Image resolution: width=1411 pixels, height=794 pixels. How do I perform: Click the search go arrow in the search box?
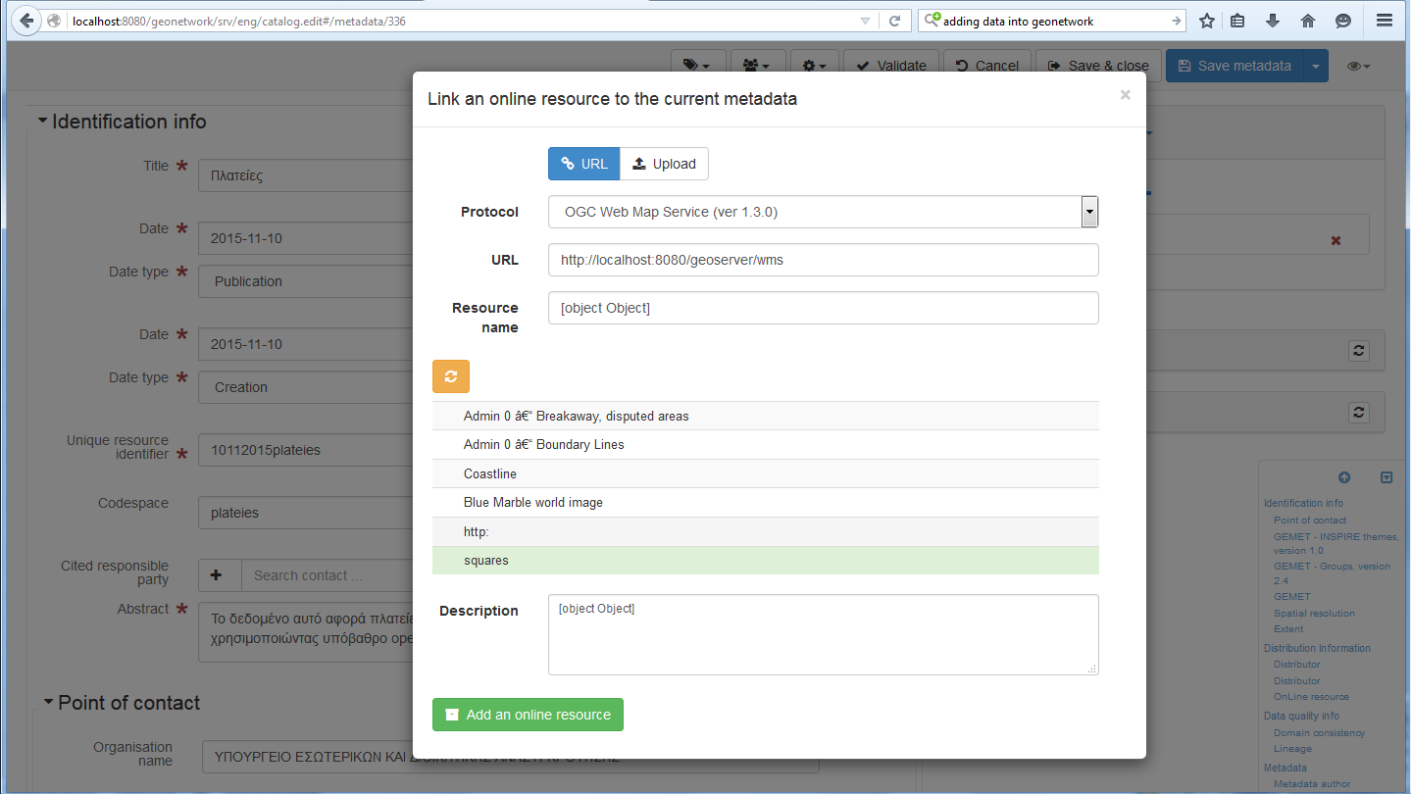pyautogui.click(x=1176, y=21)
